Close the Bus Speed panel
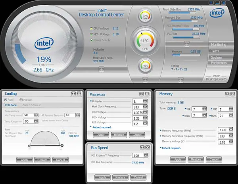Screen dimensions: 238x184 tap(148, 147)
